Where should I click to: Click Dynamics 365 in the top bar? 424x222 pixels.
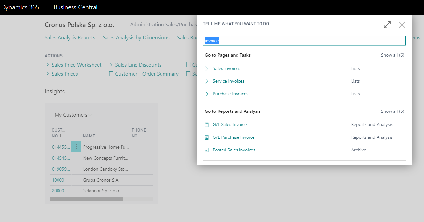click(x=20, y=7)
